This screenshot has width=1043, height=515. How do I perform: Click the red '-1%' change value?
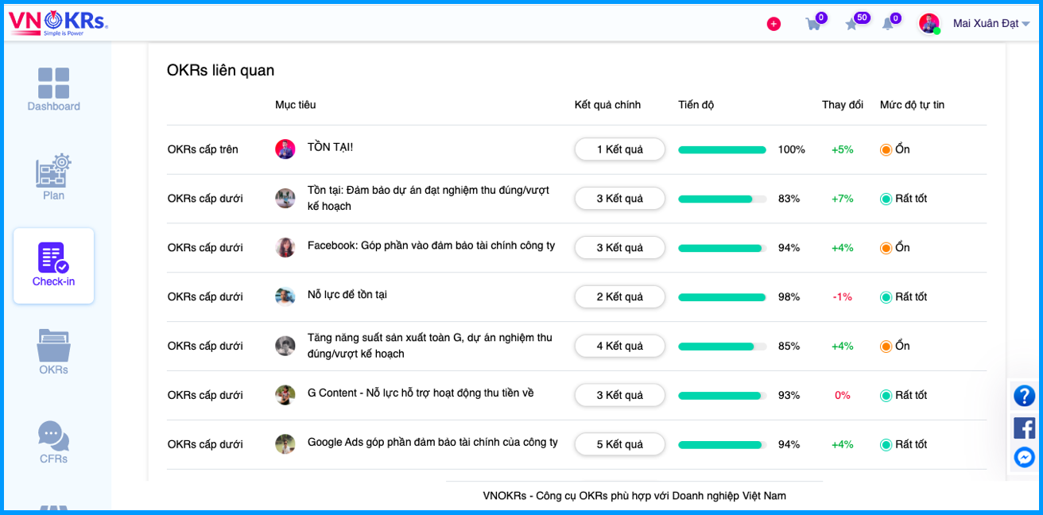[x=843, y=297]
